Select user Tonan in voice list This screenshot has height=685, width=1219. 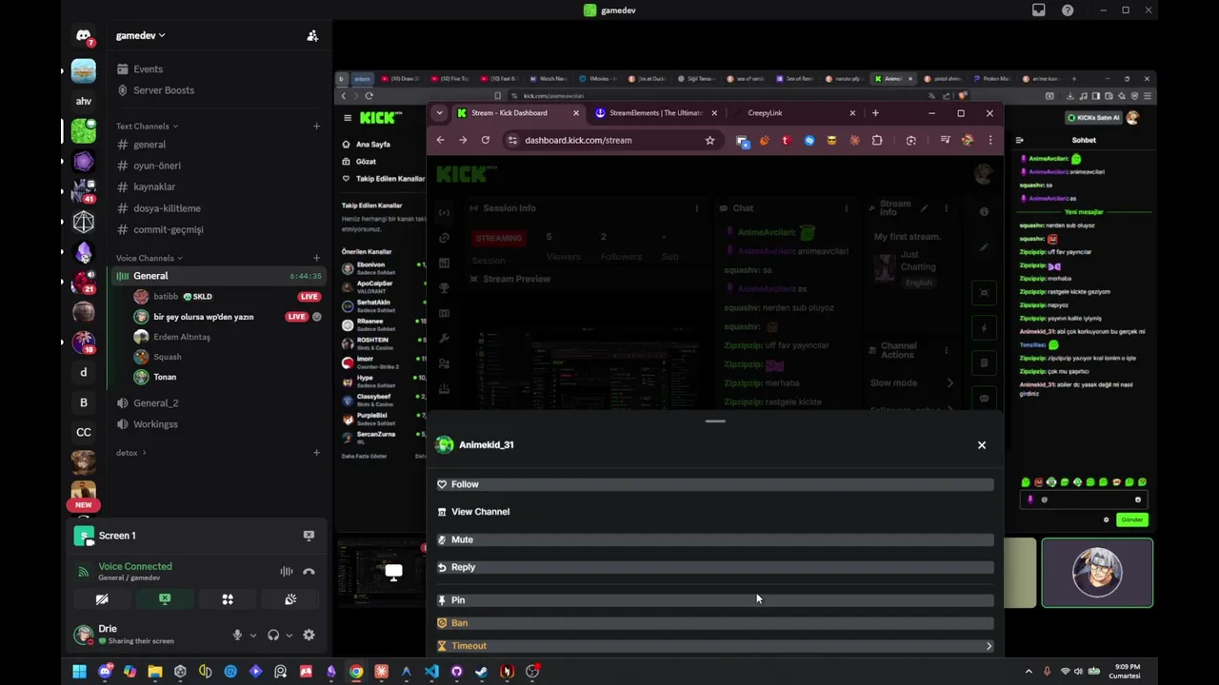pyautogui.click(x=164, y=377)
